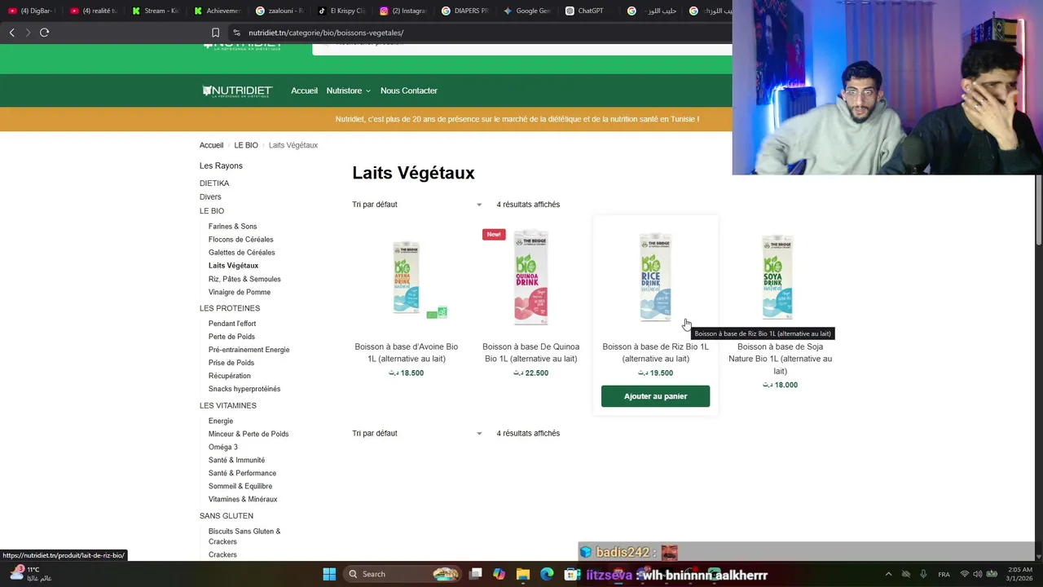Open the Instagram tab

(403, 11)
